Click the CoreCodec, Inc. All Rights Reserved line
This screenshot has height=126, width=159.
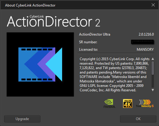coord(108,90)
